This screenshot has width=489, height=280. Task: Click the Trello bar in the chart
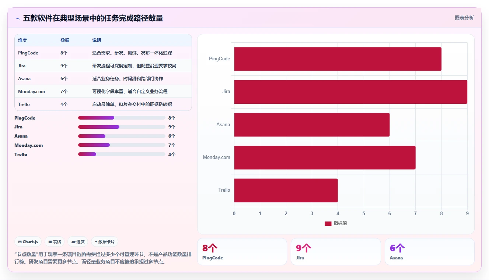286,190
